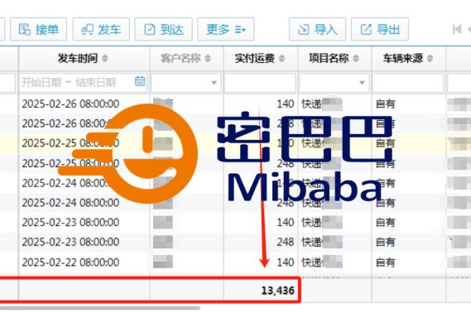Open calendar picker in date filter

point(140,81)
